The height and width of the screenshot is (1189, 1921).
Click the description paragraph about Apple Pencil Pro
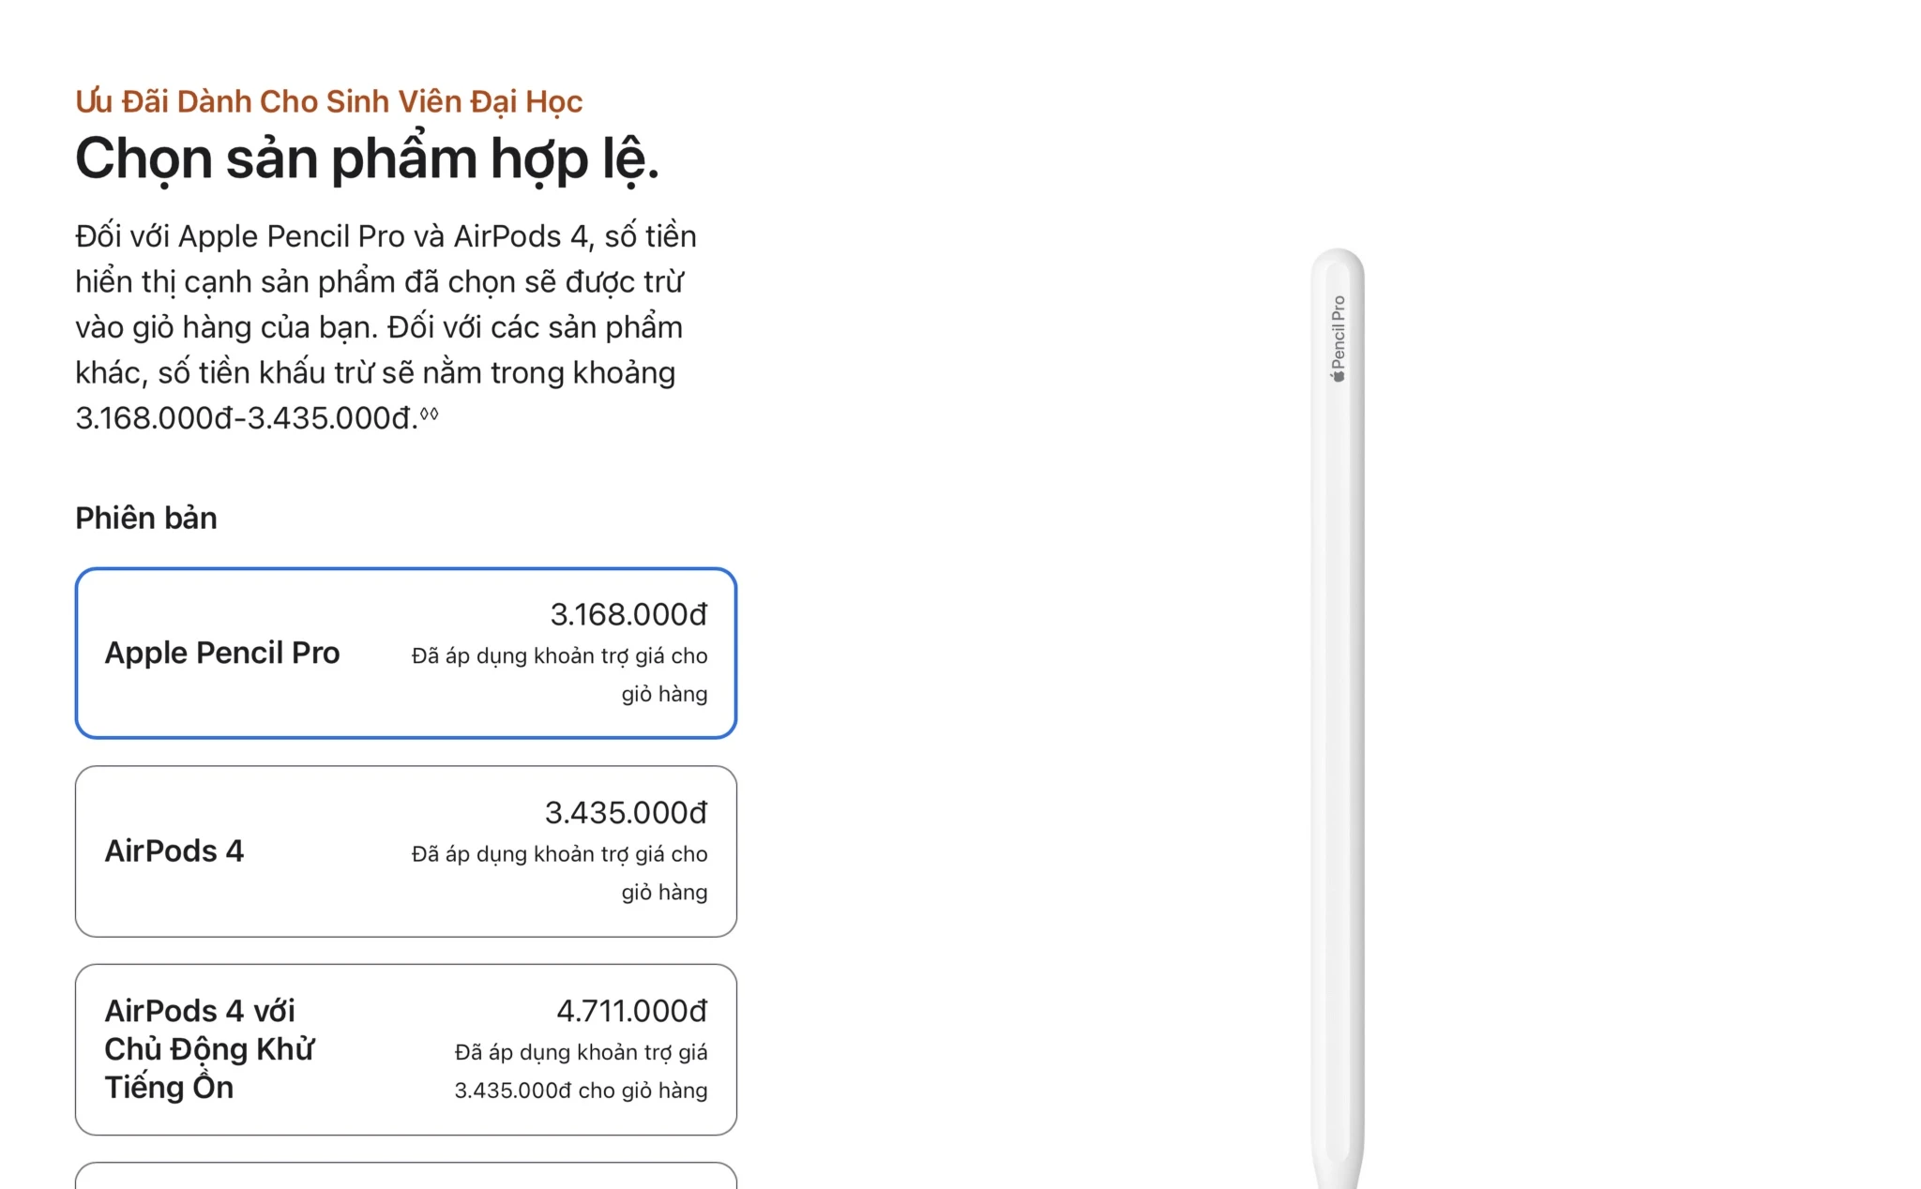click(x=386, y=326)
